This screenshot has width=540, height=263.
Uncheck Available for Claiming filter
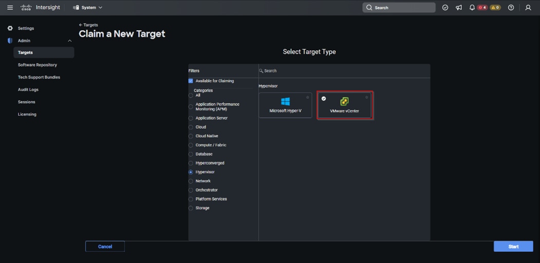click(x=191, y=81)
